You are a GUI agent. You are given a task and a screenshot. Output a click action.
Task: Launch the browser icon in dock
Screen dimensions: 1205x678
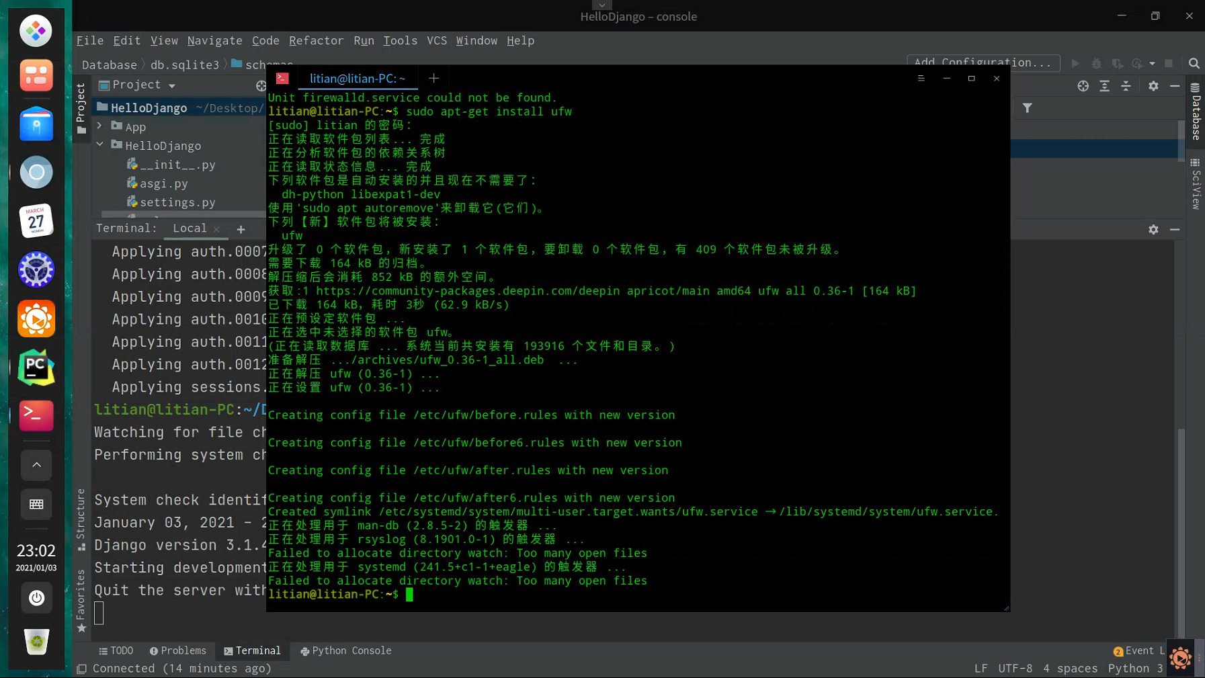point(36,173)
